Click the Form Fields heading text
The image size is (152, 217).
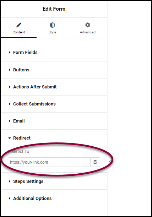[x=25, y=53]
